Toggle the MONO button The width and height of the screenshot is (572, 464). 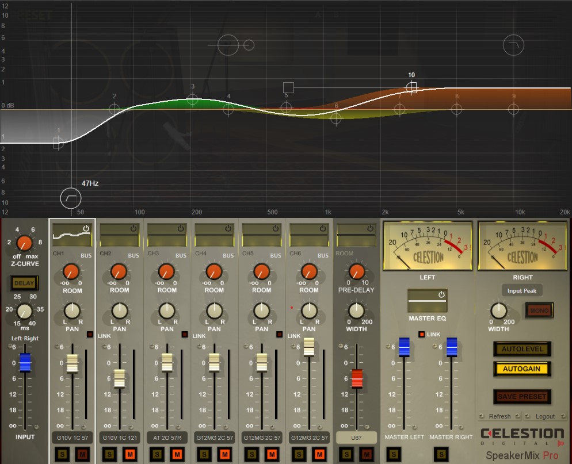click(x=540, y=310)
